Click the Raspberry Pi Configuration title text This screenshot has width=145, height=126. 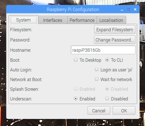coord(73,10)
